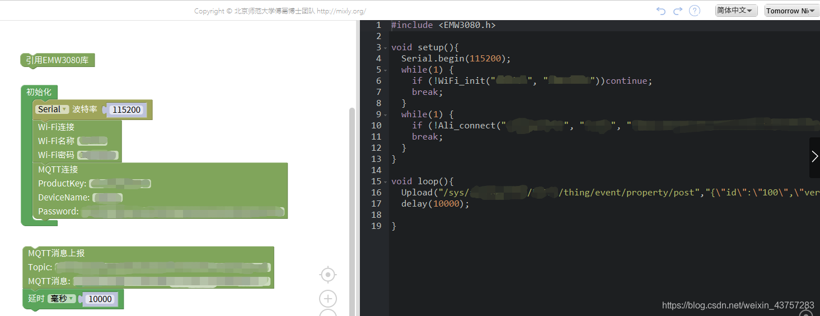This screenshot has height=316, width=820.
Task: Click the break; statement on line 11
Action: tap(428, 137)
